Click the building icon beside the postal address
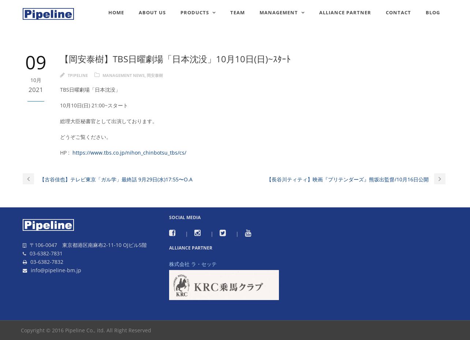Image resolution: width=470 pixels, height=340 pixels. [25, 245]
